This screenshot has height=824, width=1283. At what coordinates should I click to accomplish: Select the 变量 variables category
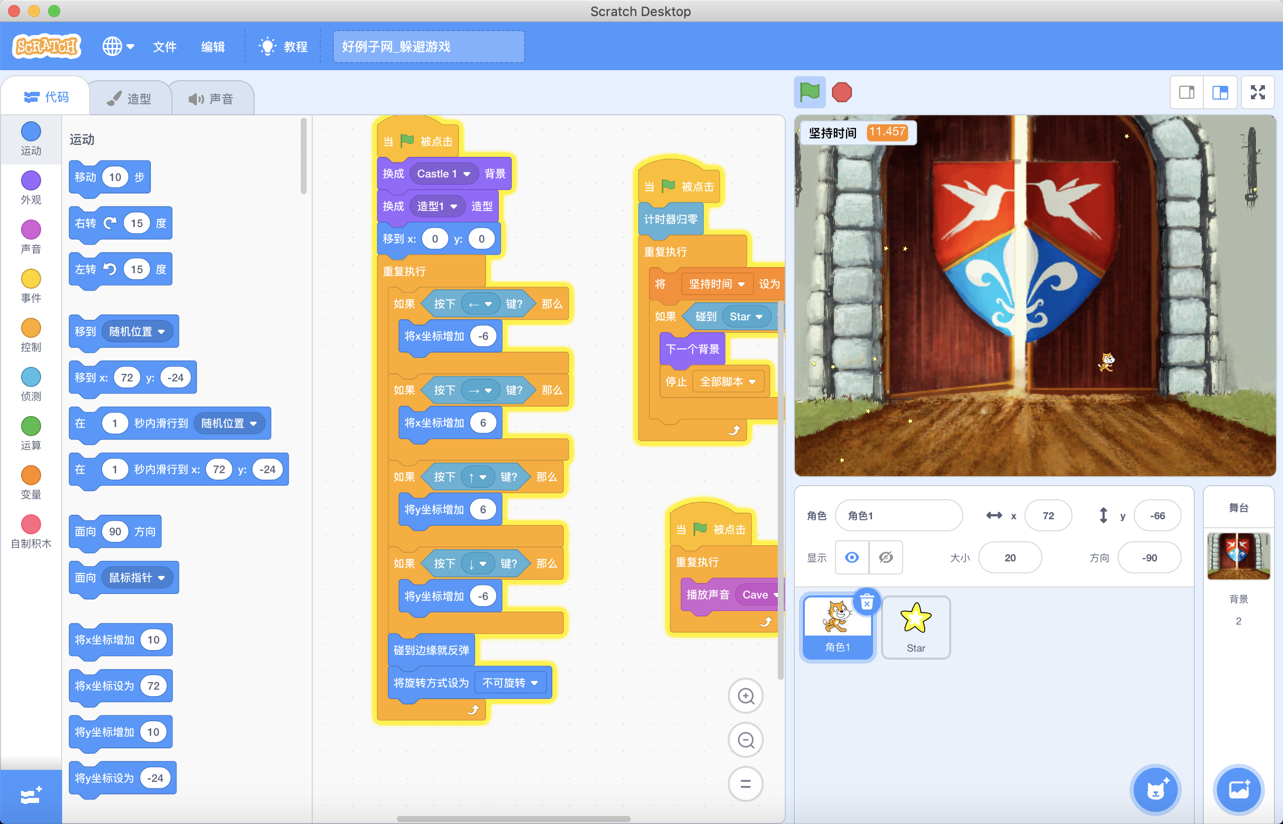coord(31,484)
